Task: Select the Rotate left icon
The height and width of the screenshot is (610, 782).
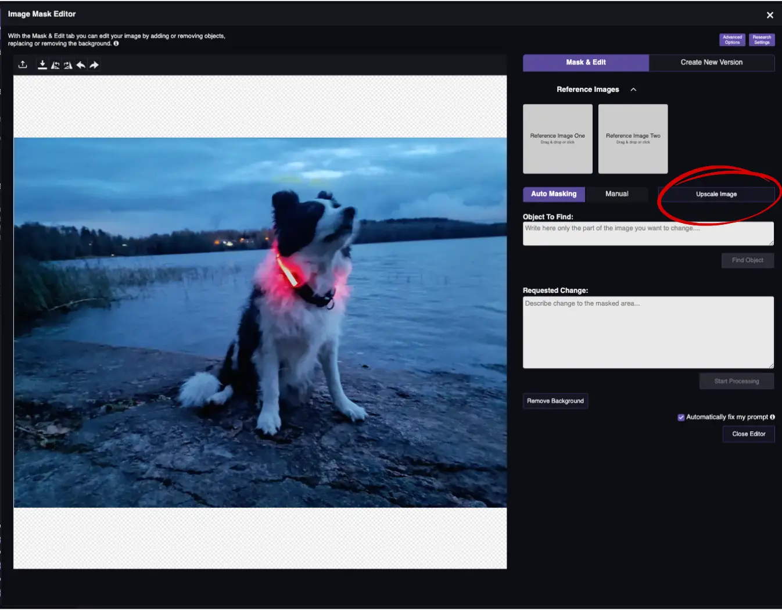Action: click(55, 64)
